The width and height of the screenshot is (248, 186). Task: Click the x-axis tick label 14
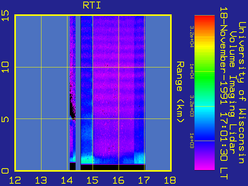67,180
